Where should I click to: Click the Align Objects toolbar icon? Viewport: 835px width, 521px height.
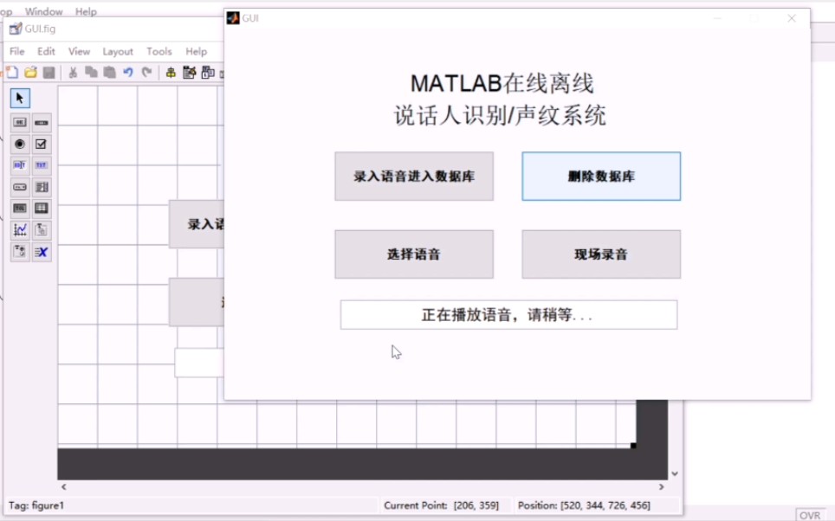click(172, 72)
